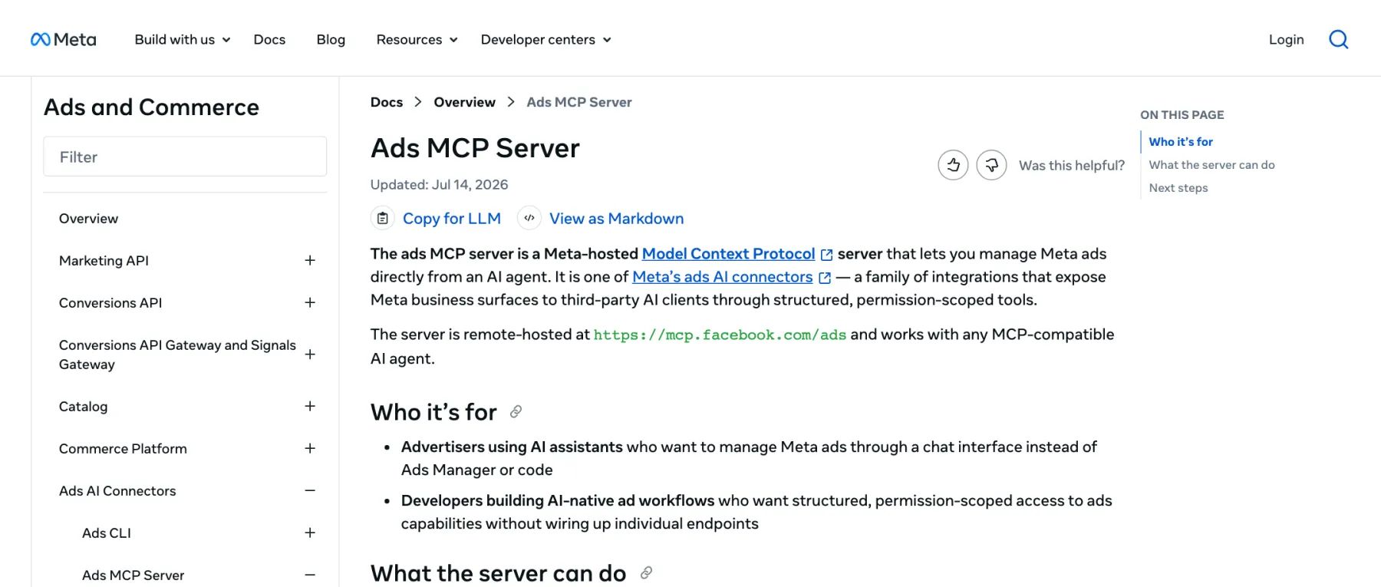Go to Docs in top navigation
The width and height of the screenshot is (1381, 587).
click(269, 39)
